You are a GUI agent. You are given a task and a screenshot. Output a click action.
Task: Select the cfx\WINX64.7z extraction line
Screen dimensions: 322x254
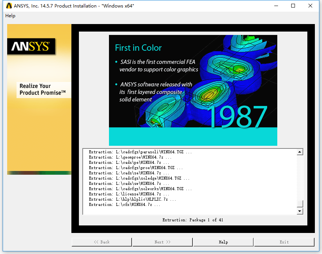coord(124,204)
